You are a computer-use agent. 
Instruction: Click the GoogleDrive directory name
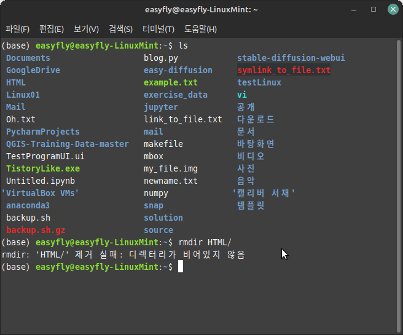33,70
